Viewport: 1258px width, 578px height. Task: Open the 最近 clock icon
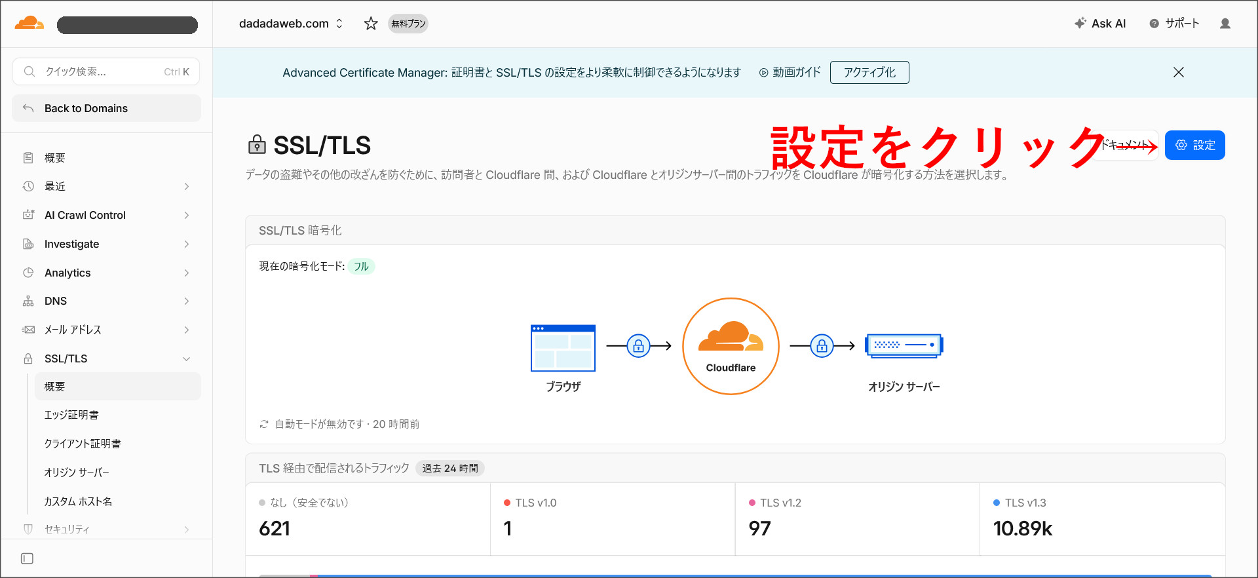pos(28,186)
